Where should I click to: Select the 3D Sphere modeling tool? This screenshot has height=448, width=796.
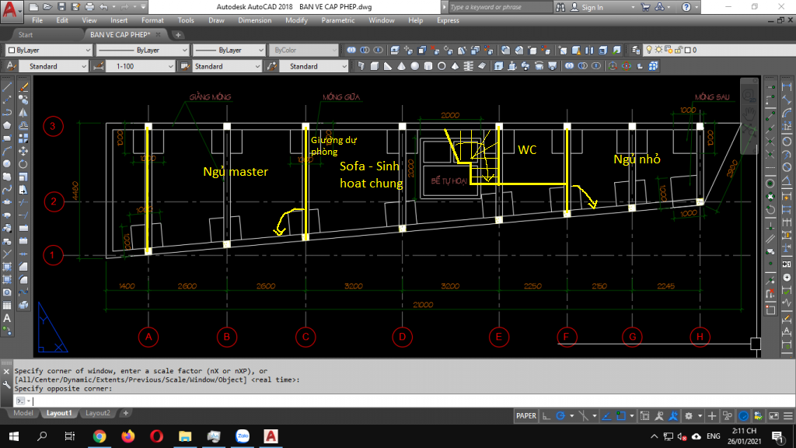[415, 66]
